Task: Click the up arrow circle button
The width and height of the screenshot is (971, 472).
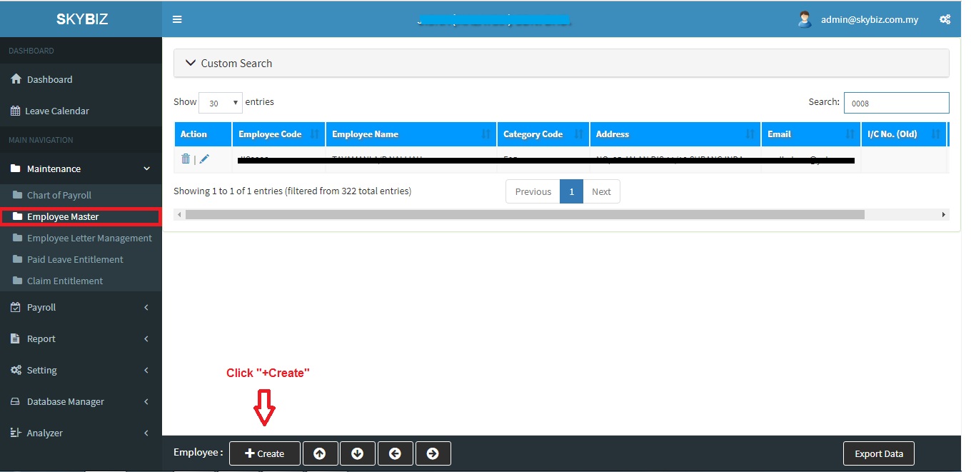Action: pyautogui.click(x=320, y=453)
